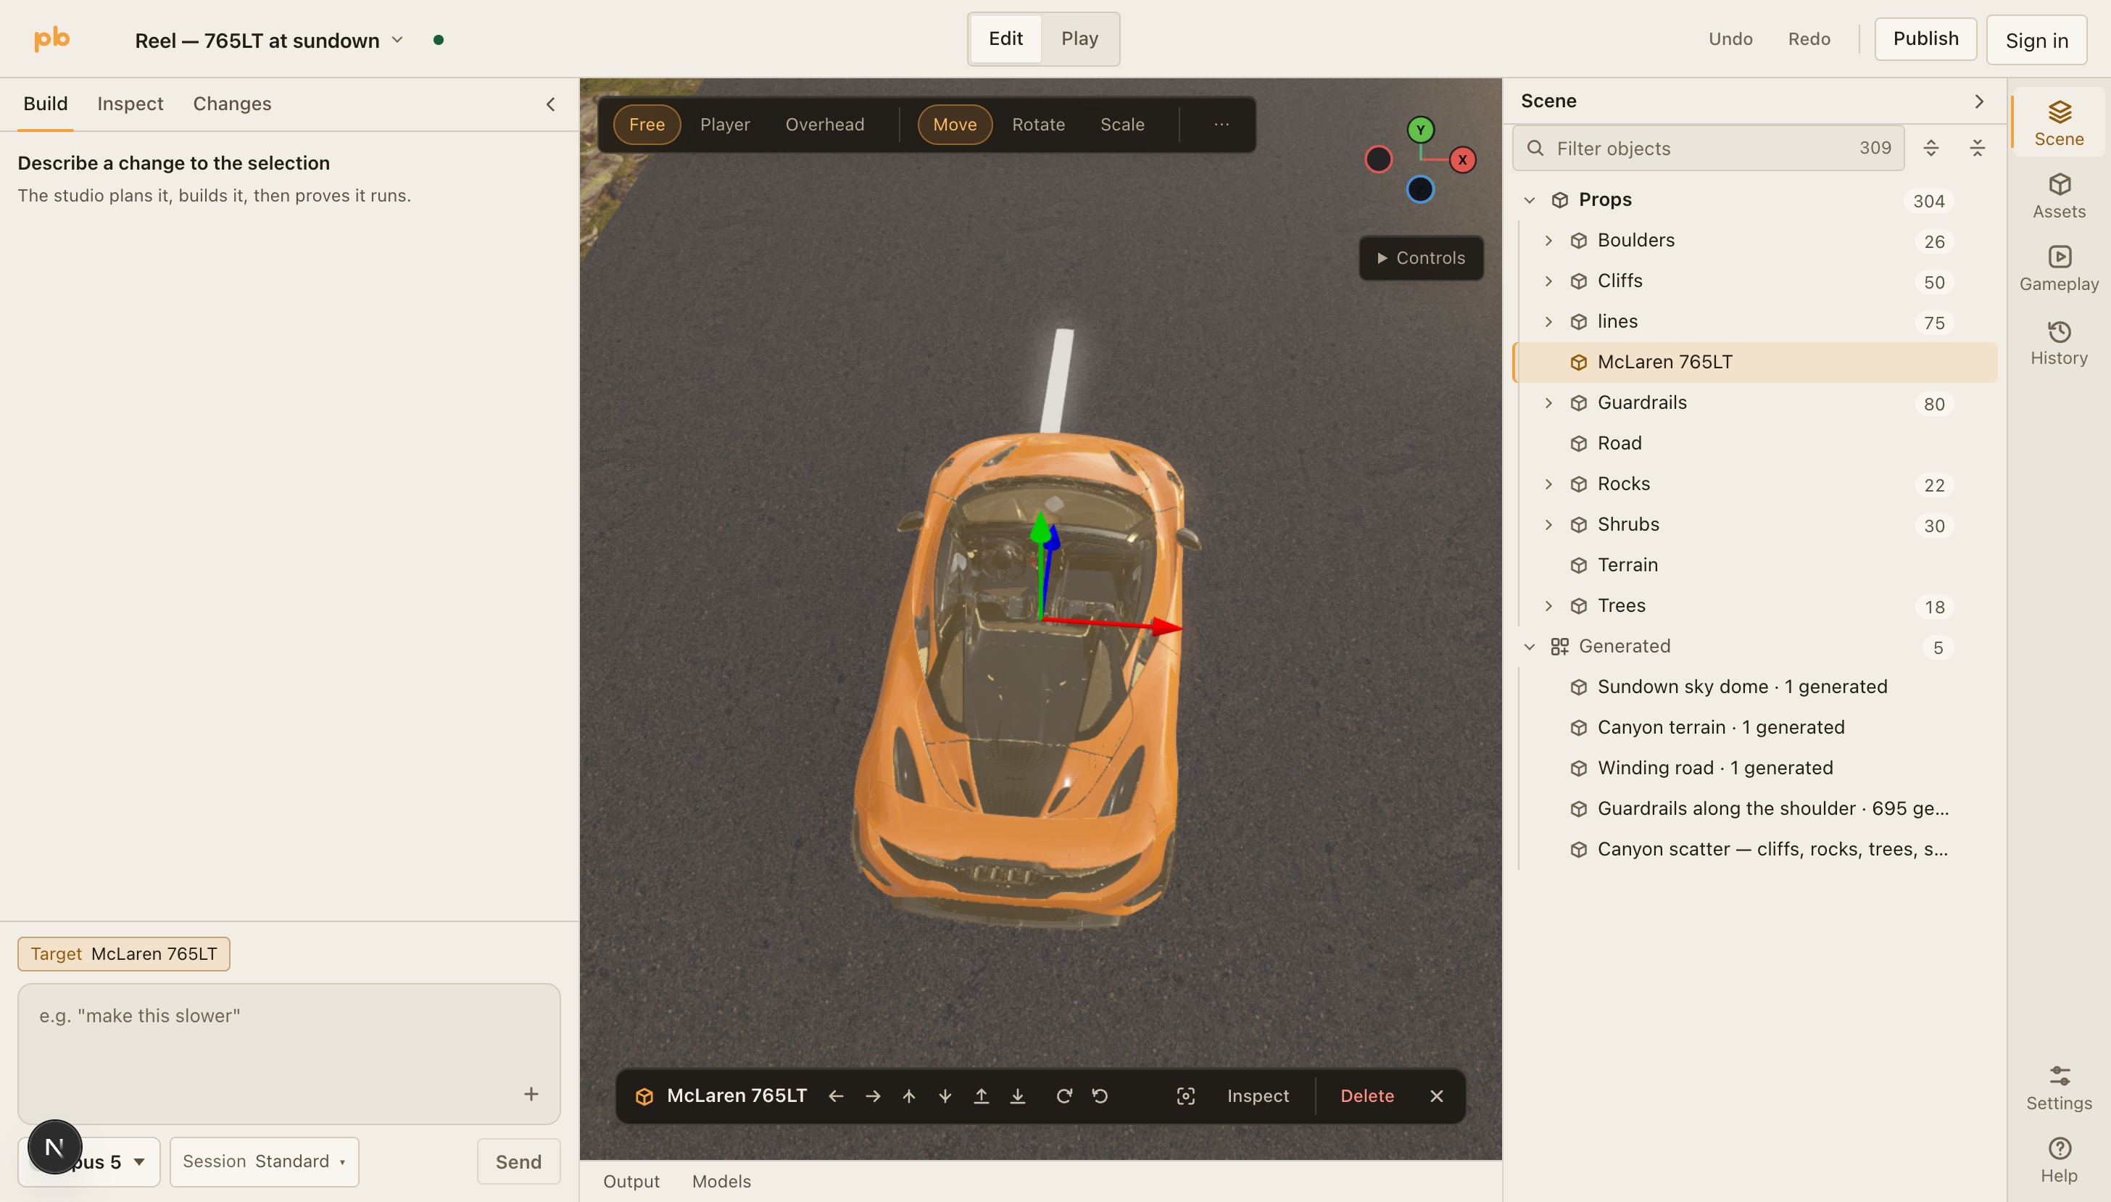The width and height of the screenshot is (2111, 1202).
Task: Raise the McLaren 765LT upward
Action: click(x=982, y=1095)
